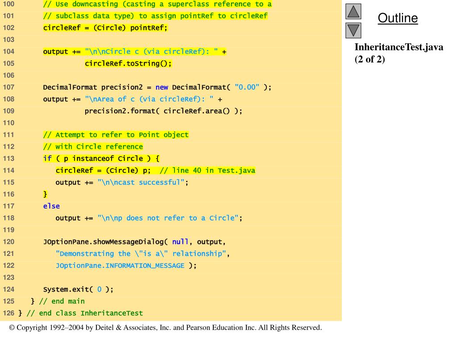
Task: Click the up arrow navigation button
Action: [x=353, y=11]
